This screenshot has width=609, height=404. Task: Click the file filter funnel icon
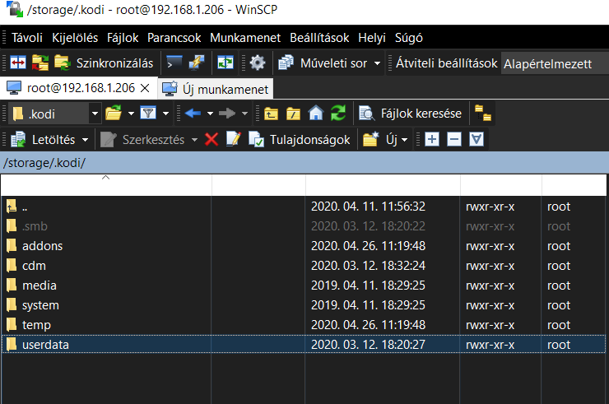[148, 114]
